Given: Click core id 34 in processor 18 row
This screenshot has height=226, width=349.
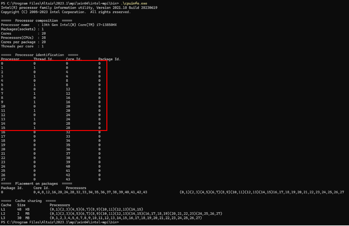Looking at the screenshot, I should coord(68,141).
